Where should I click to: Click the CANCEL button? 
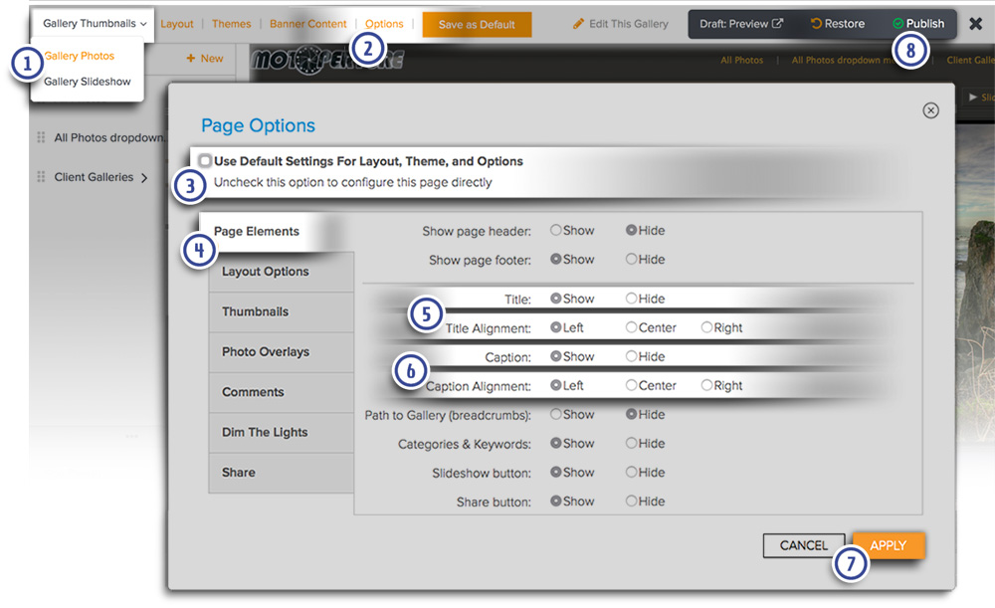(803, 545)
